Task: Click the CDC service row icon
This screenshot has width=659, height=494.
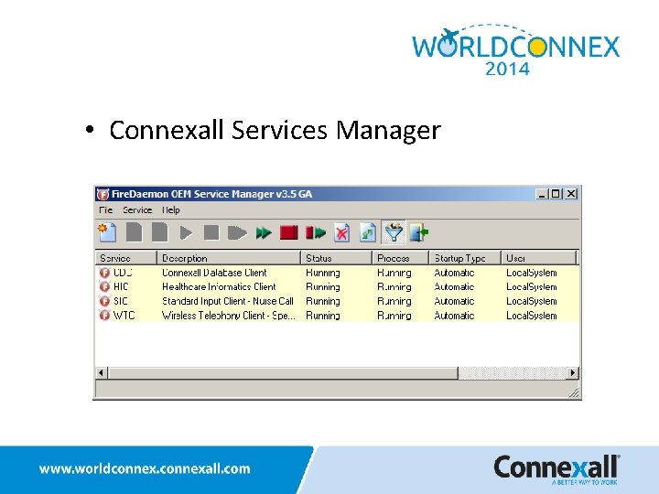Action: coord(104,273)
